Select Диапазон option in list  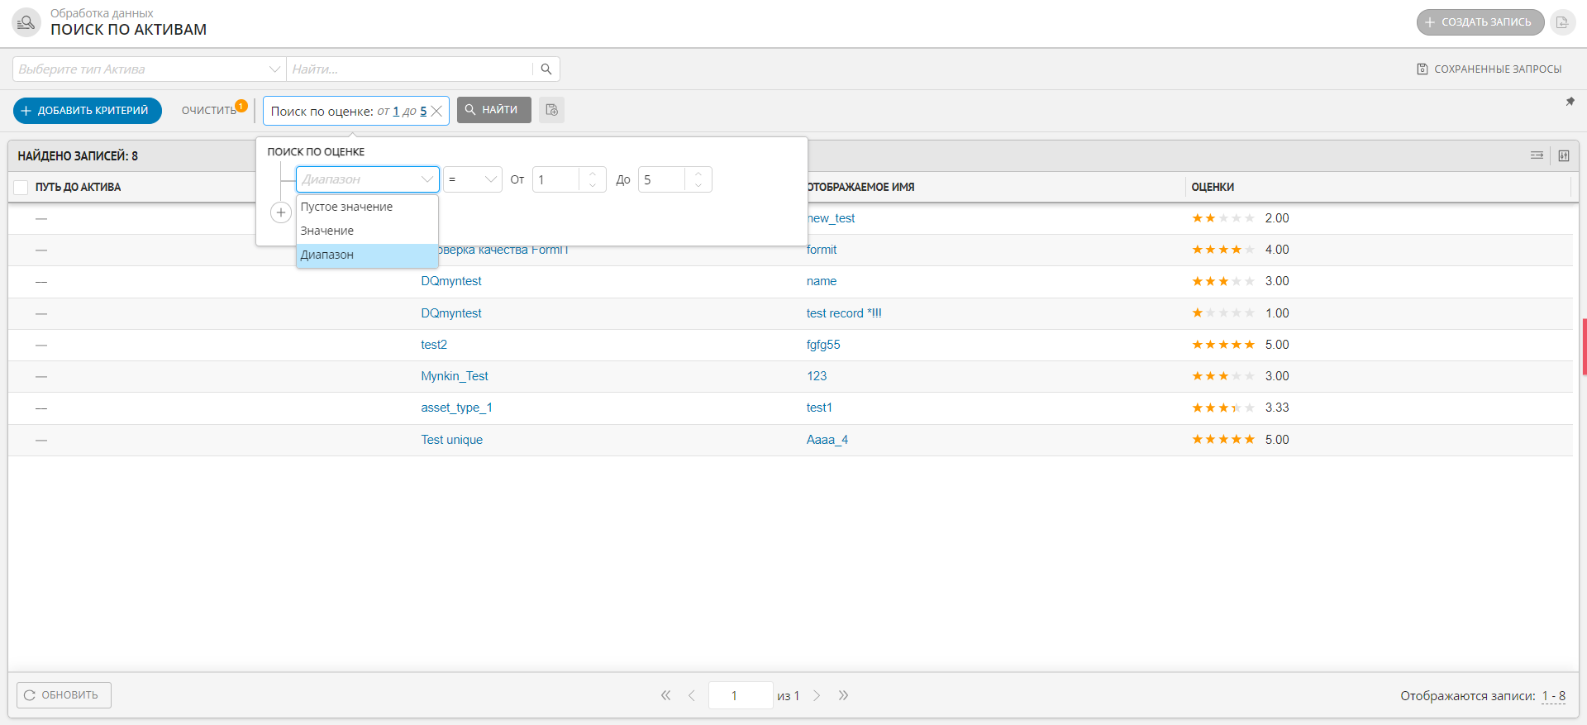coord(367,255)
